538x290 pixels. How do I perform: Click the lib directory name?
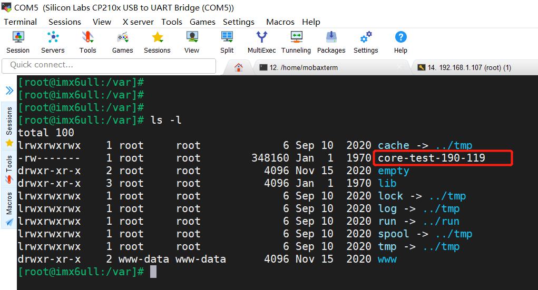387,183
